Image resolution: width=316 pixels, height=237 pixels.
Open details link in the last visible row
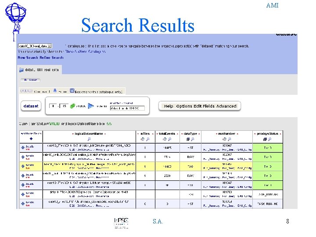pos(30,202)
